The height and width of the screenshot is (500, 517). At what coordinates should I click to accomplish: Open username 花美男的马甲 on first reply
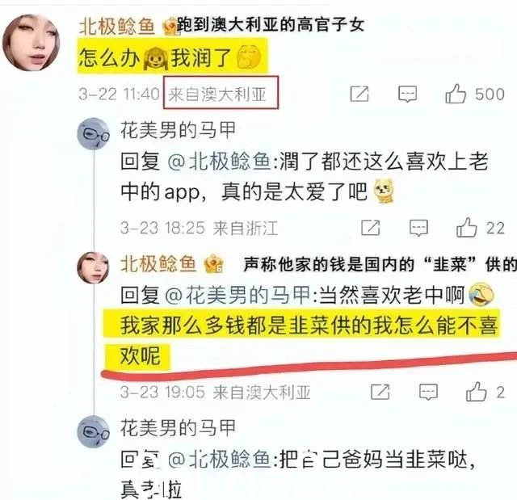(178, 130)
